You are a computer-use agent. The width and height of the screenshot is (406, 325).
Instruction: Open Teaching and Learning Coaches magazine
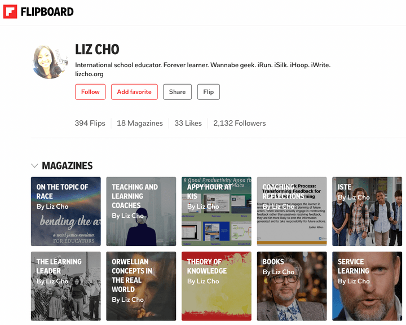click(x=141, y=212)
